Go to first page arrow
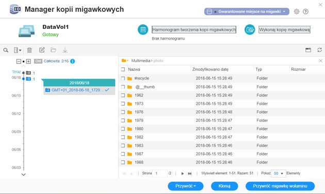Image resolution: width=325 pixels, height=194 pixels. point(124,173)
